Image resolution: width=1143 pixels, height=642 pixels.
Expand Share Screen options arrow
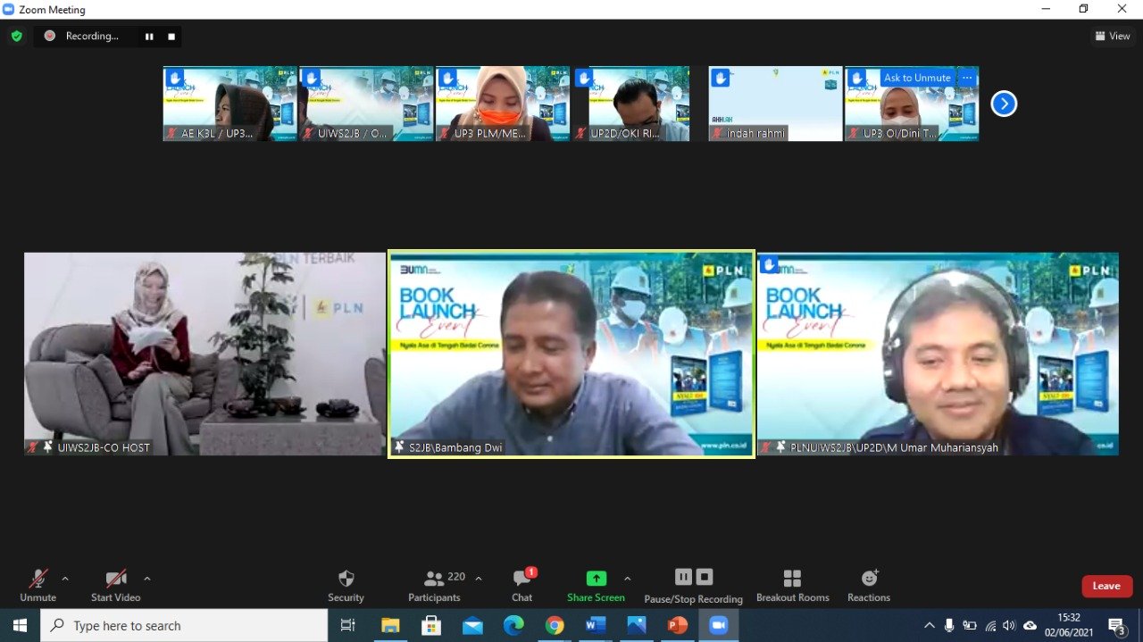point(627,579)
